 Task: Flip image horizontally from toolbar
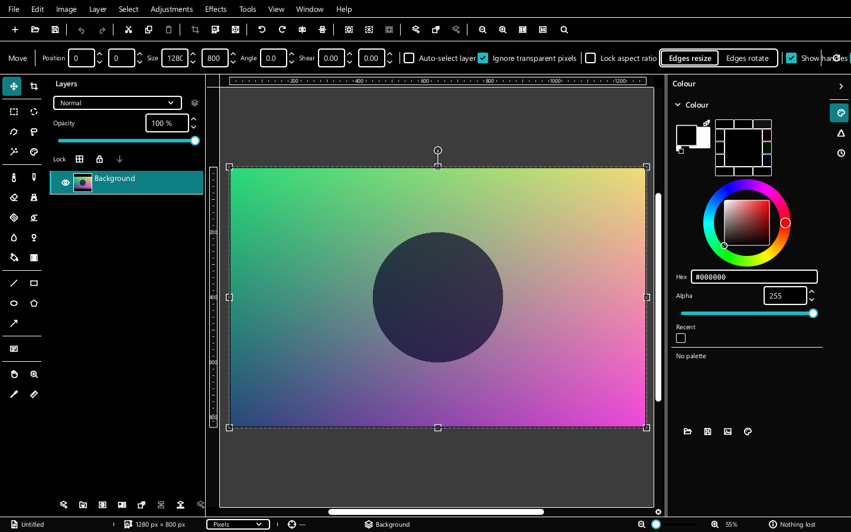[x=302, y=30]
